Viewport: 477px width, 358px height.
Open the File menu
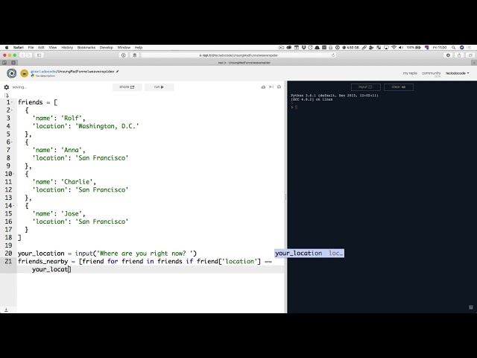31,48
